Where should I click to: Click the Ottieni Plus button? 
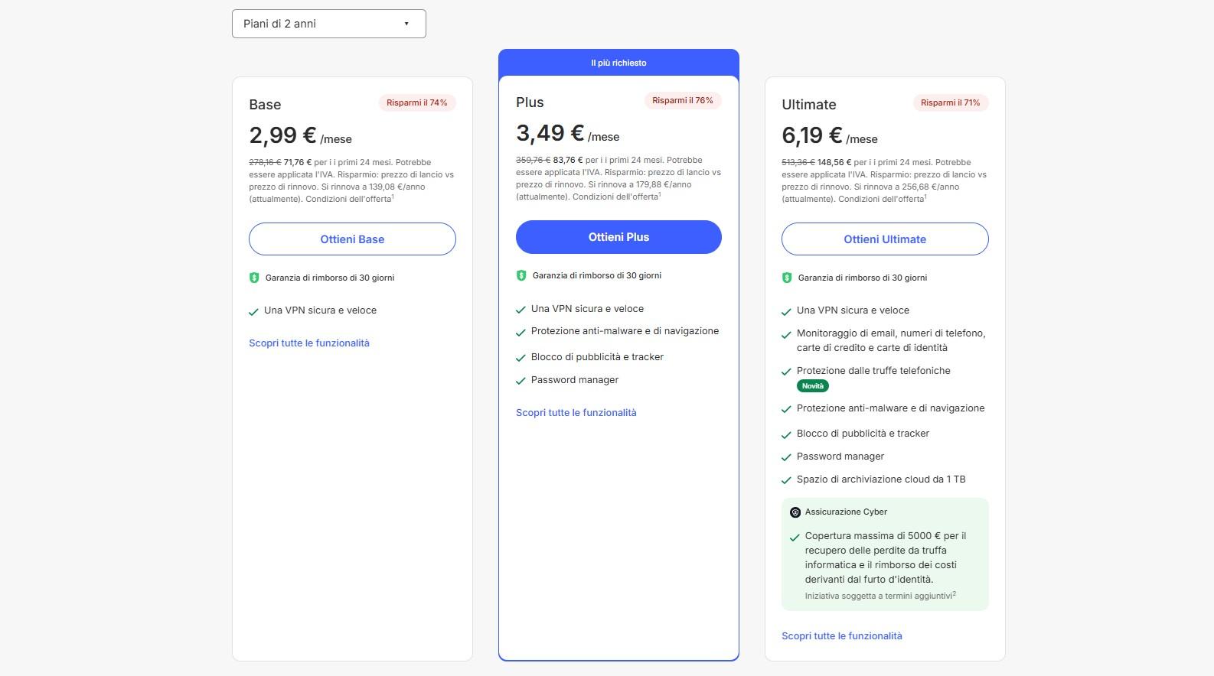(618, 237)
